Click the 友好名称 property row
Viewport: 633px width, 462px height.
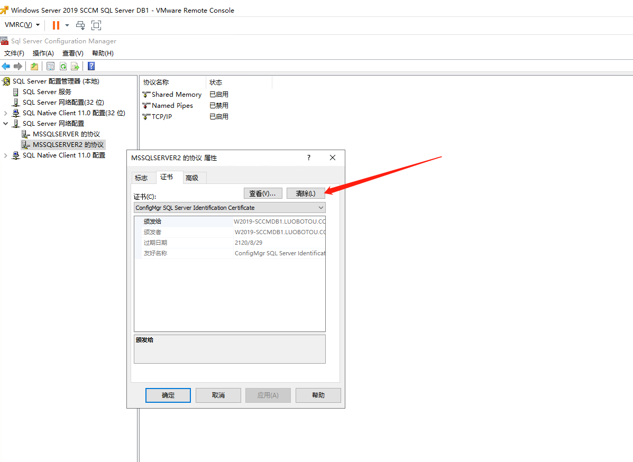230,253
